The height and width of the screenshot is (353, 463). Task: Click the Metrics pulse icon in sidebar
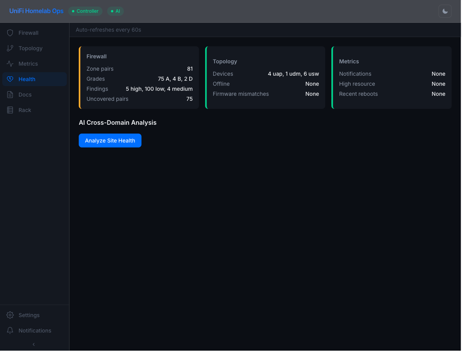click(x=10, y=64)
